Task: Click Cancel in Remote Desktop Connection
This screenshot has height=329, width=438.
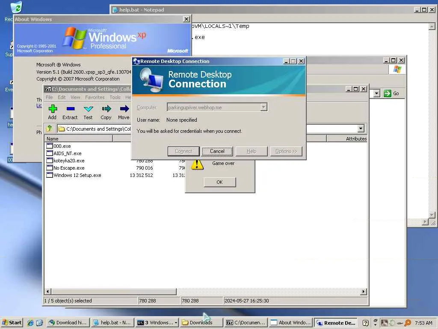Action: click(217, 151)
